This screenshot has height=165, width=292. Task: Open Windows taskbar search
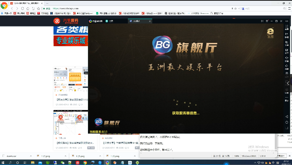pyautogui.click(x=10, y=162)
